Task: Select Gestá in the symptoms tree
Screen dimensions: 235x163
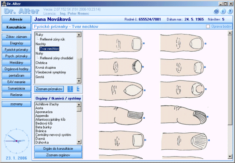Action: [x=40, y=77]
